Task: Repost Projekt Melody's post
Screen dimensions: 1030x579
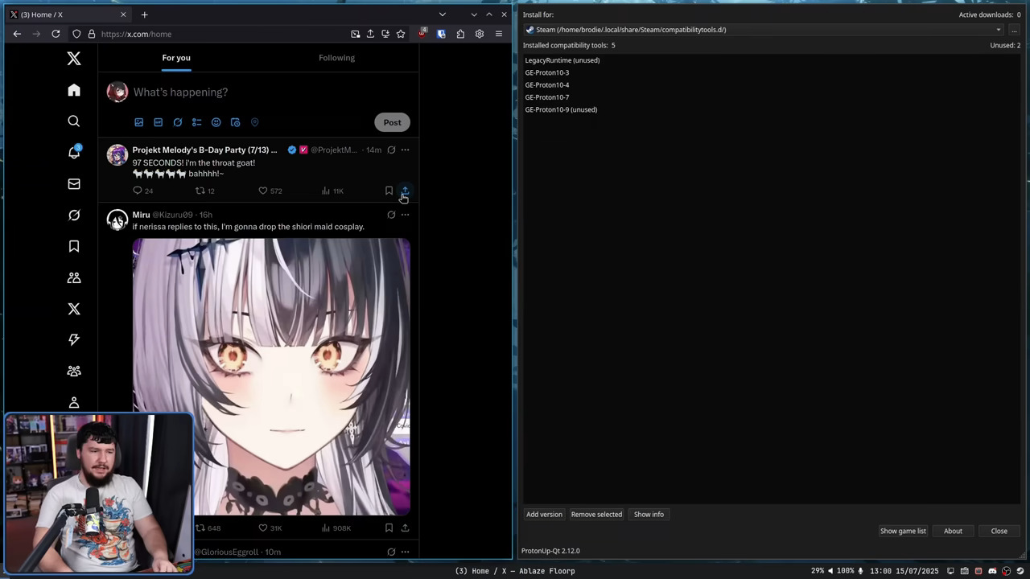Action: coord(200,191)
